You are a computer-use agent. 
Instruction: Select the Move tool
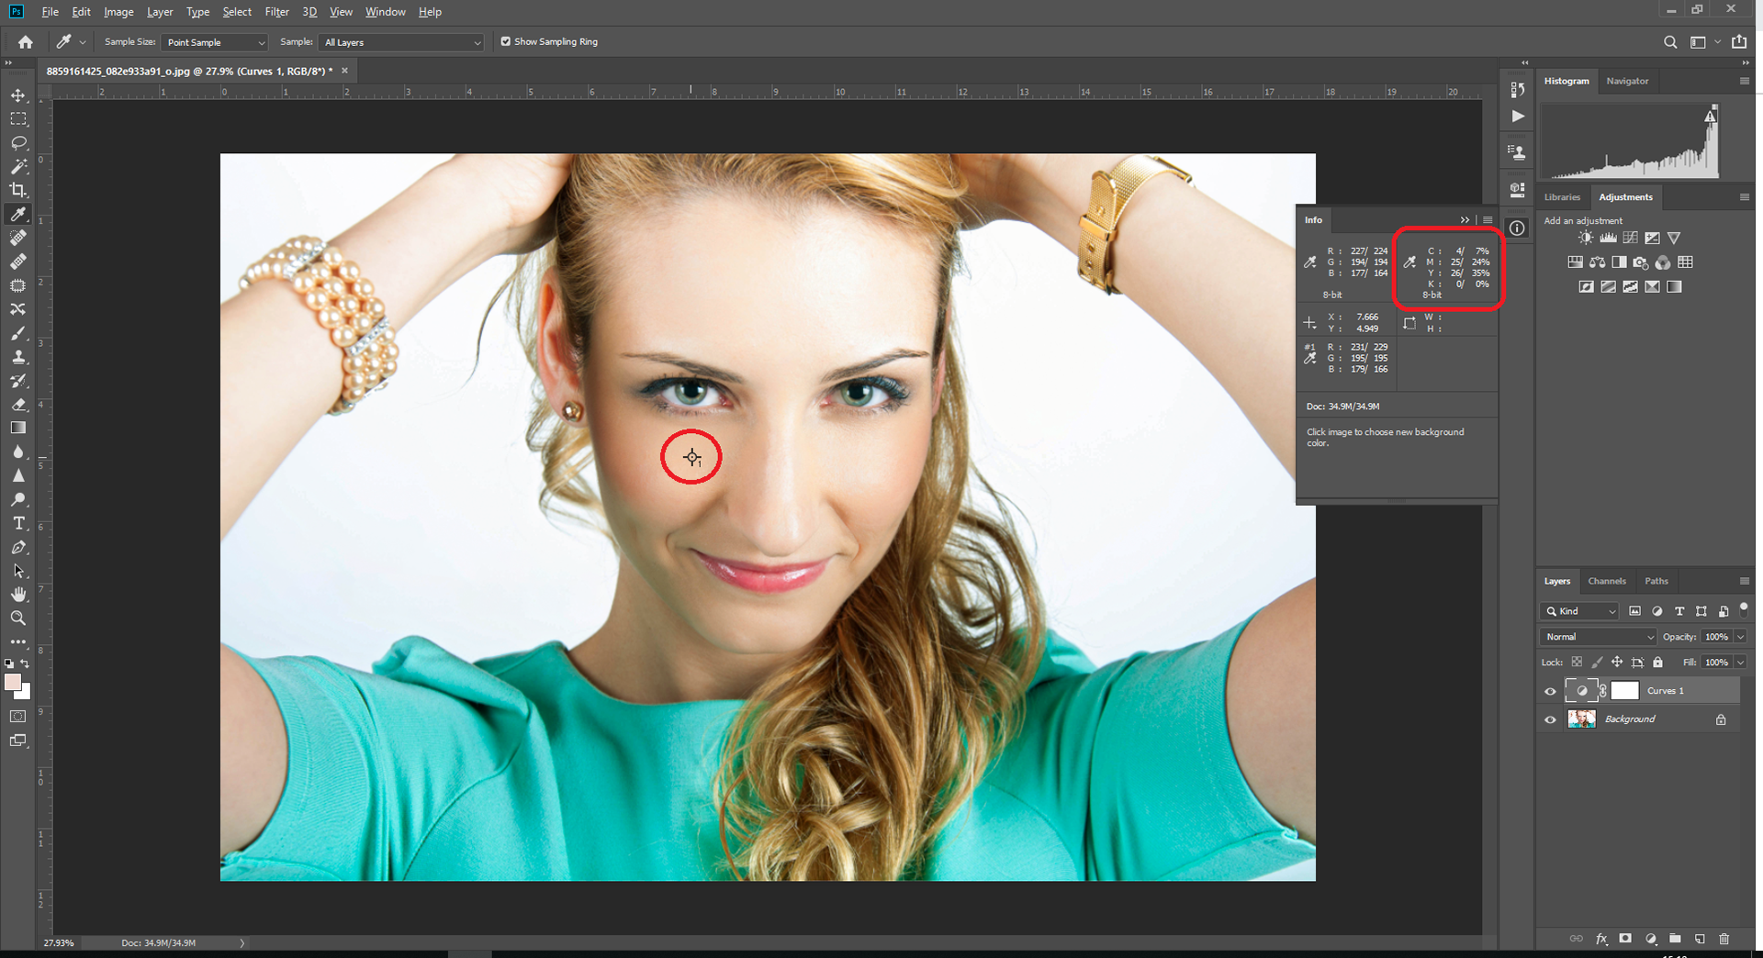click(x=18, y=95)
